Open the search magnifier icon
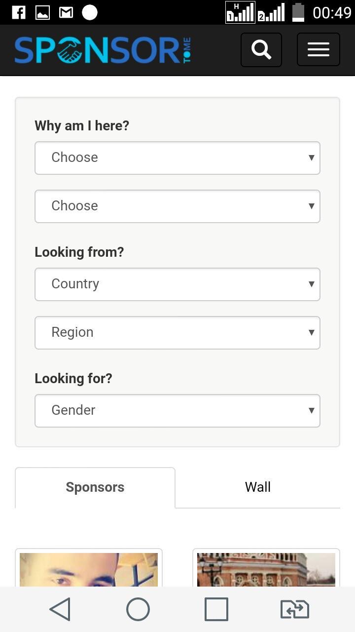Viewport: 355px width, 632px height. (x=261, y=49)
